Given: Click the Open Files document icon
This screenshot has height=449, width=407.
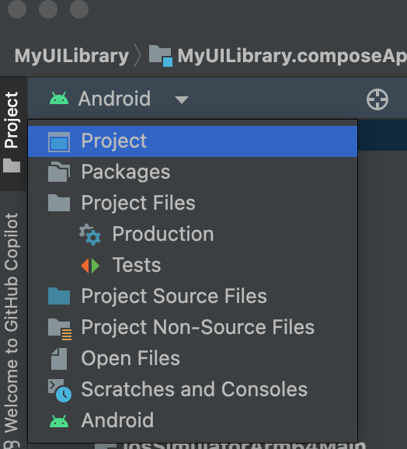Looking at the screenshot, I should [x=59, y=359].
